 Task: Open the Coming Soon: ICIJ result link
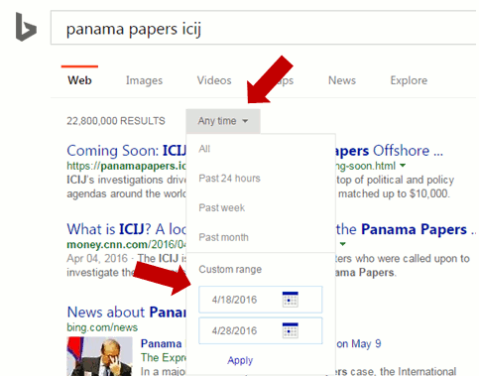pos(127,151)
